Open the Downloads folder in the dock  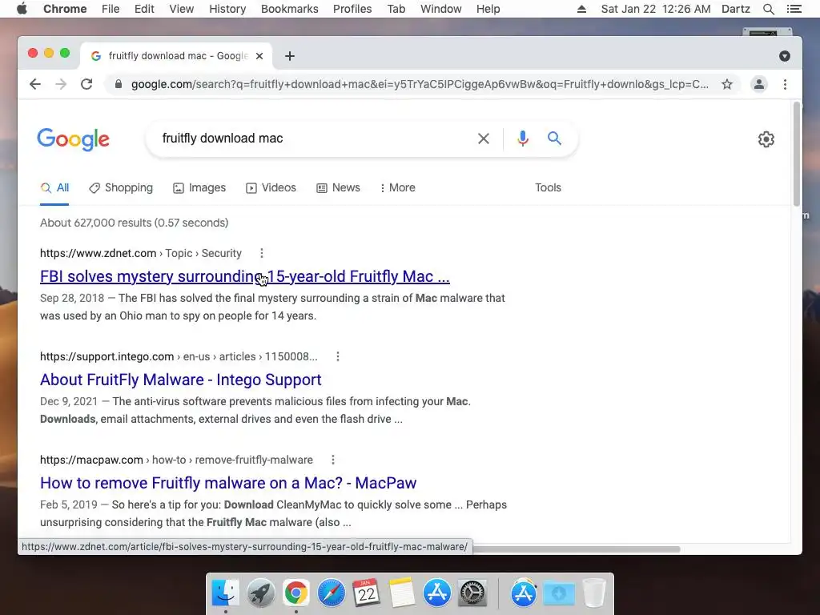558,593
